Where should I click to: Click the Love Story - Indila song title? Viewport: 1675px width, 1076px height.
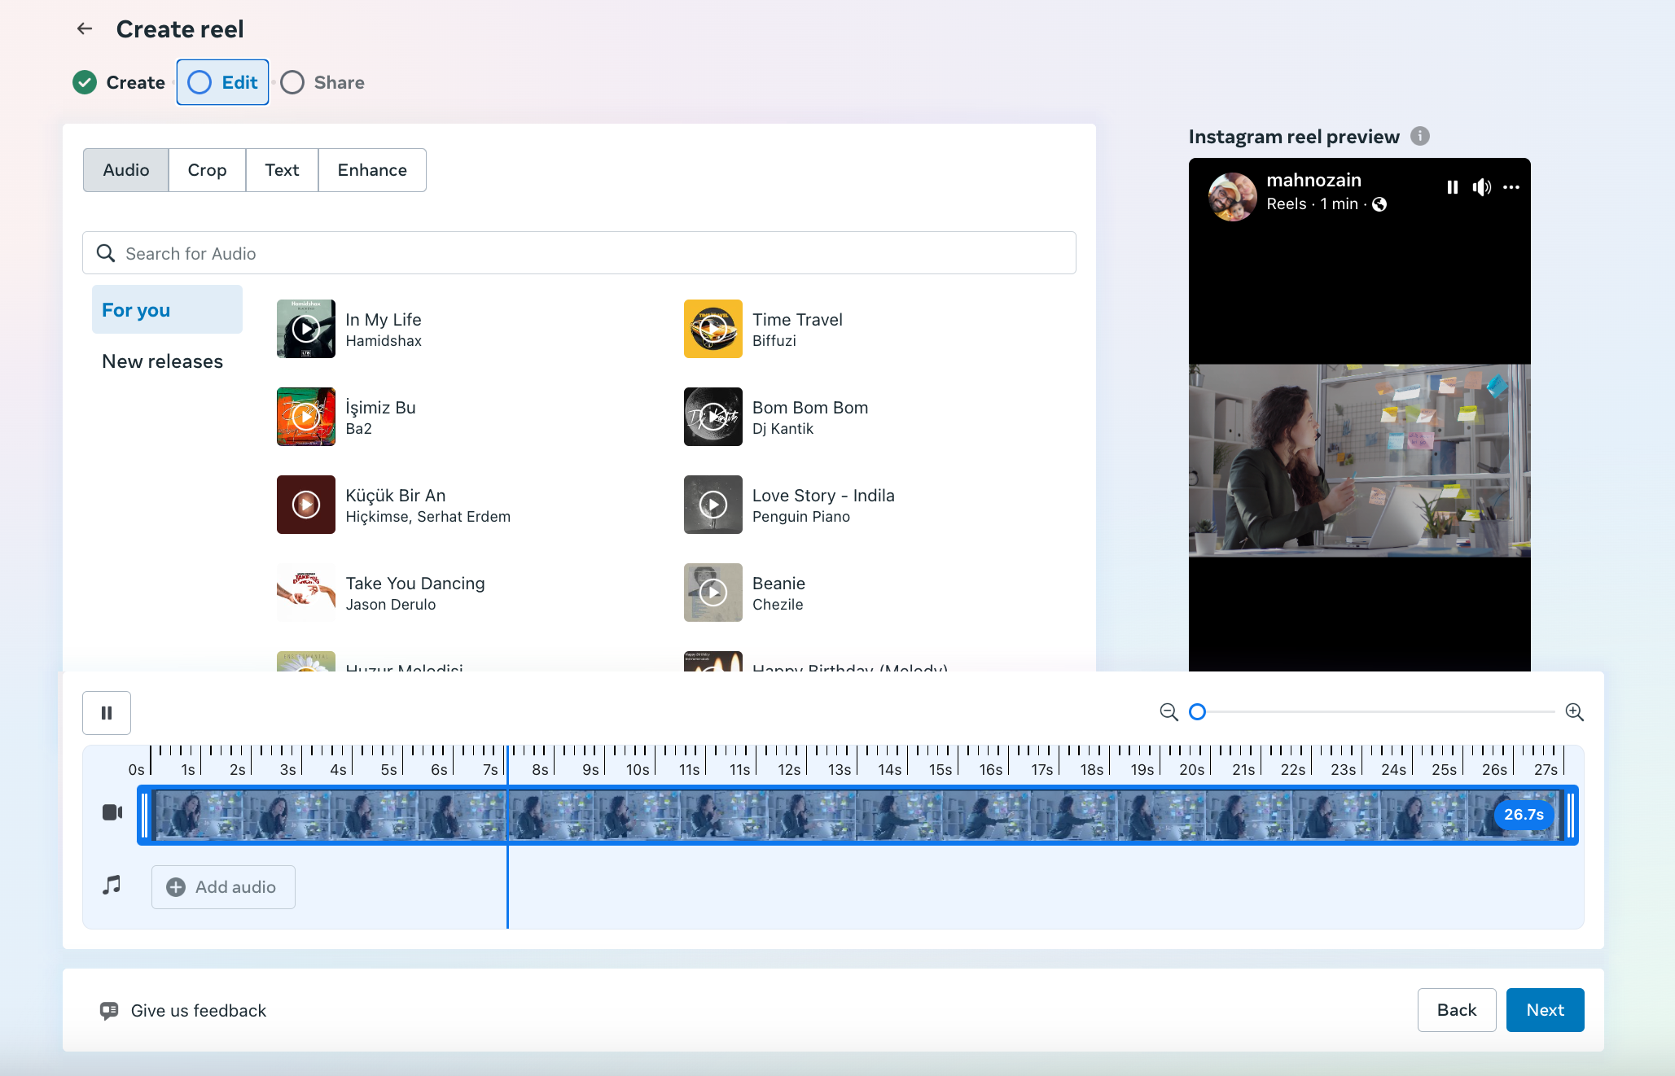[823, 496]
